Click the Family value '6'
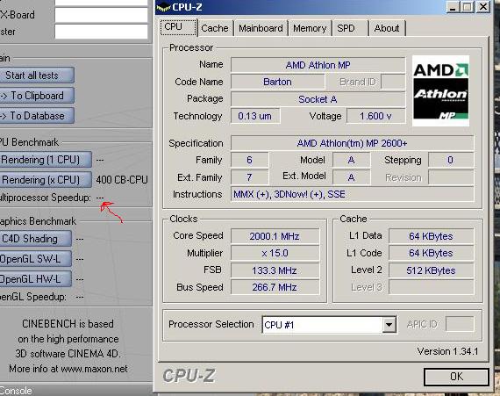Image resolution: width=500 pixels, height=396 pixels. click(249, 160)
